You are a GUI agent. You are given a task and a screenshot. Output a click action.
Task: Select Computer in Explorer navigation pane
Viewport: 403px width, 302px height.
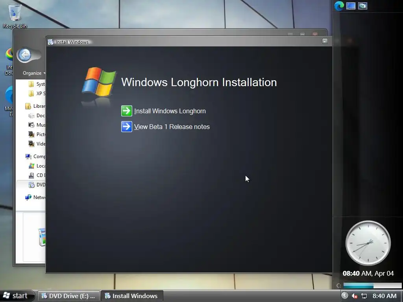35,157
